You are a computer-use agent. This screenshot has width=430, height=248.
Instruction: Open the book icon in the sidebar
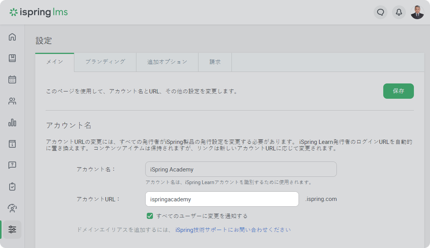[12, 58]
